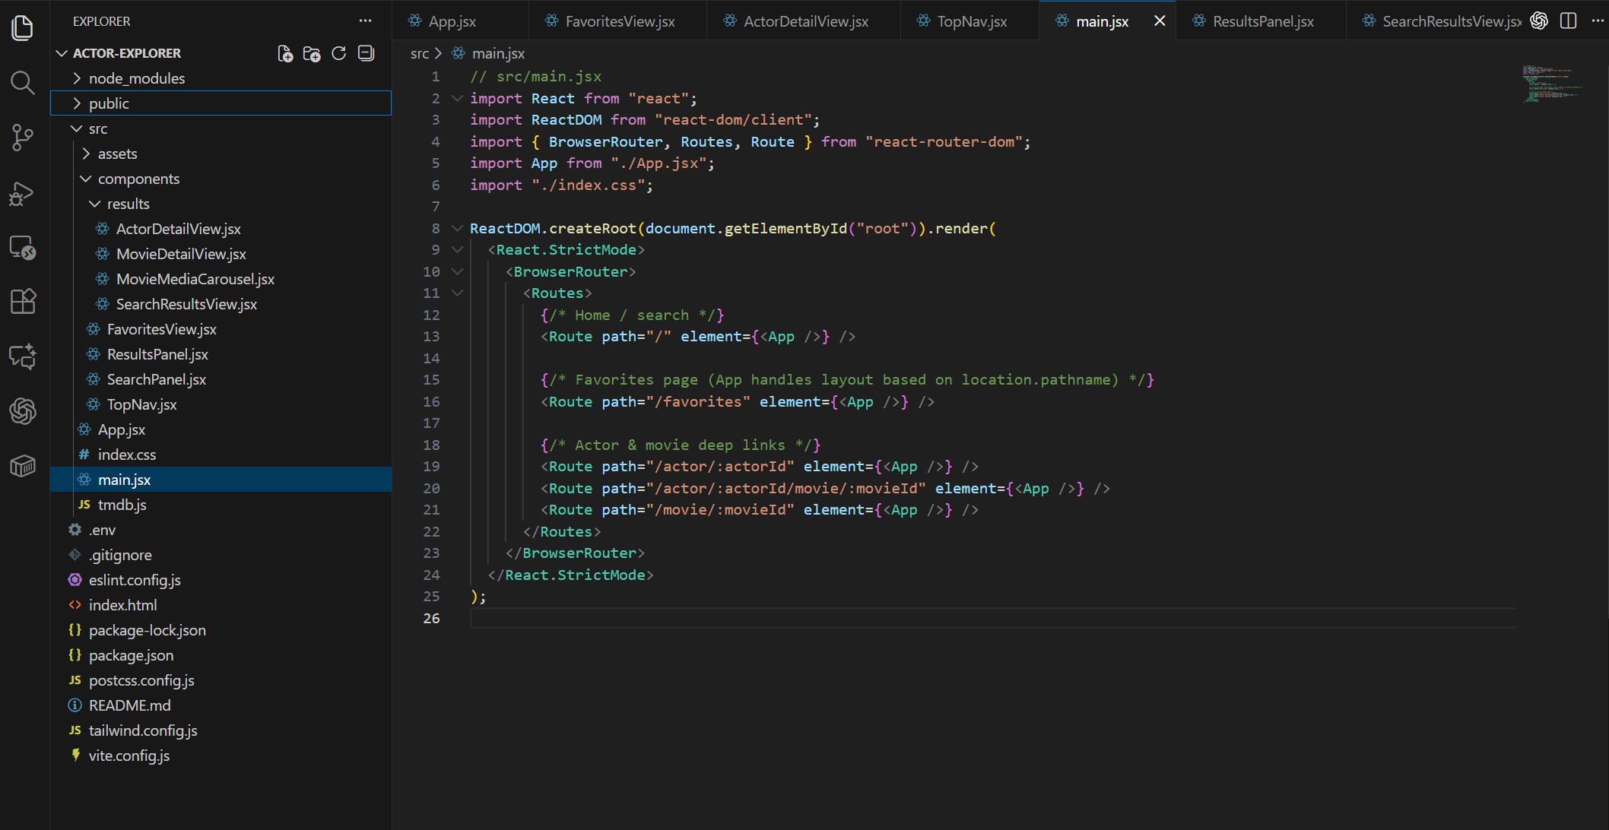Expand the node_modules folder
Image resolution: width=1609 pixels, height=830 pixels.
pos(221,78)
